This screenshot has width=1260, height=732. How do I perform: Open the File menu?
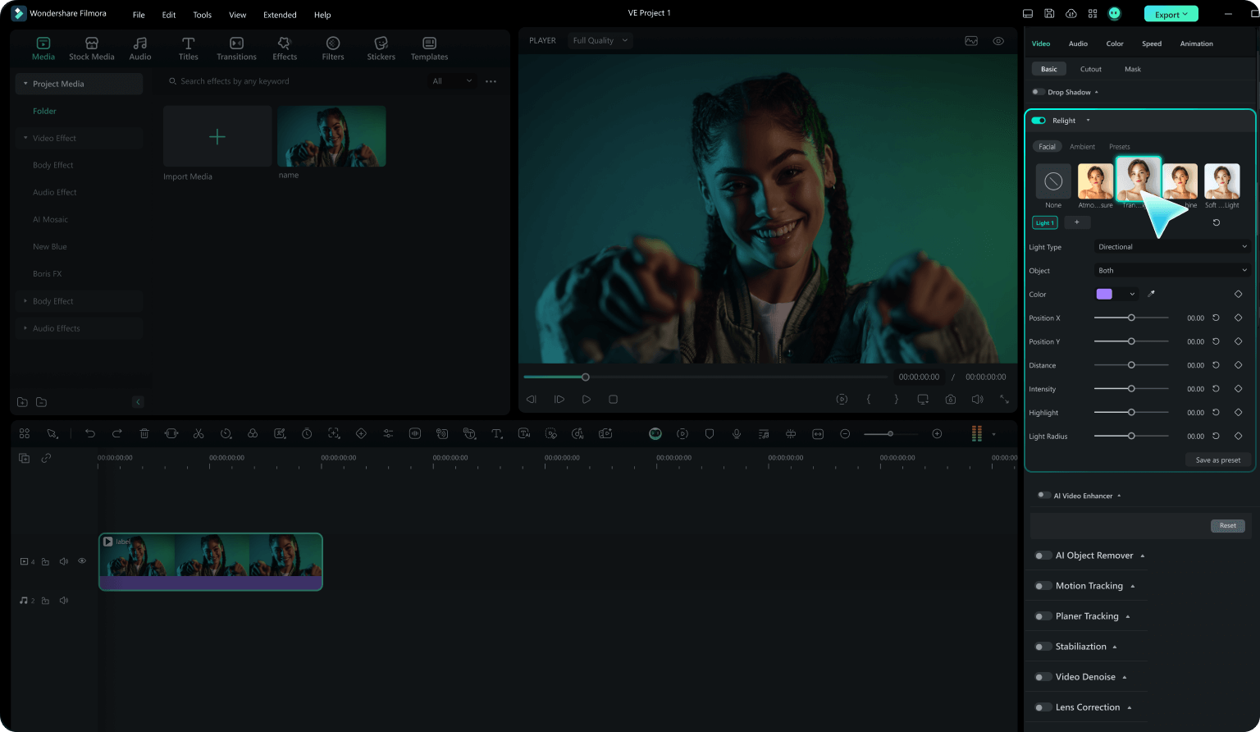139,15
